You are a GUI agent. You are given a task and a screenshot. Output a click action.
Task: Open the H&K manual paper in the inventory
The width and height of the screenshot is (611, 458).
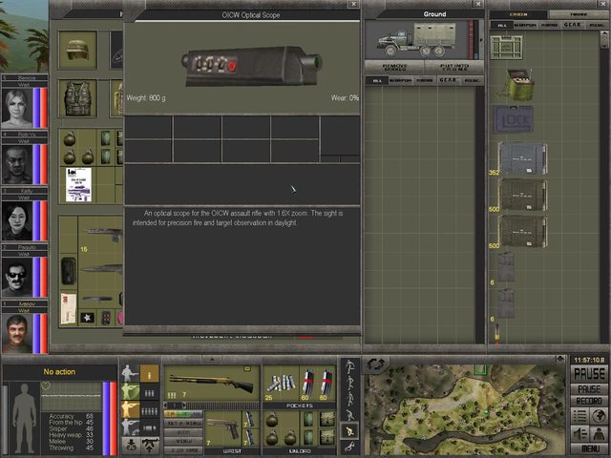78,184
